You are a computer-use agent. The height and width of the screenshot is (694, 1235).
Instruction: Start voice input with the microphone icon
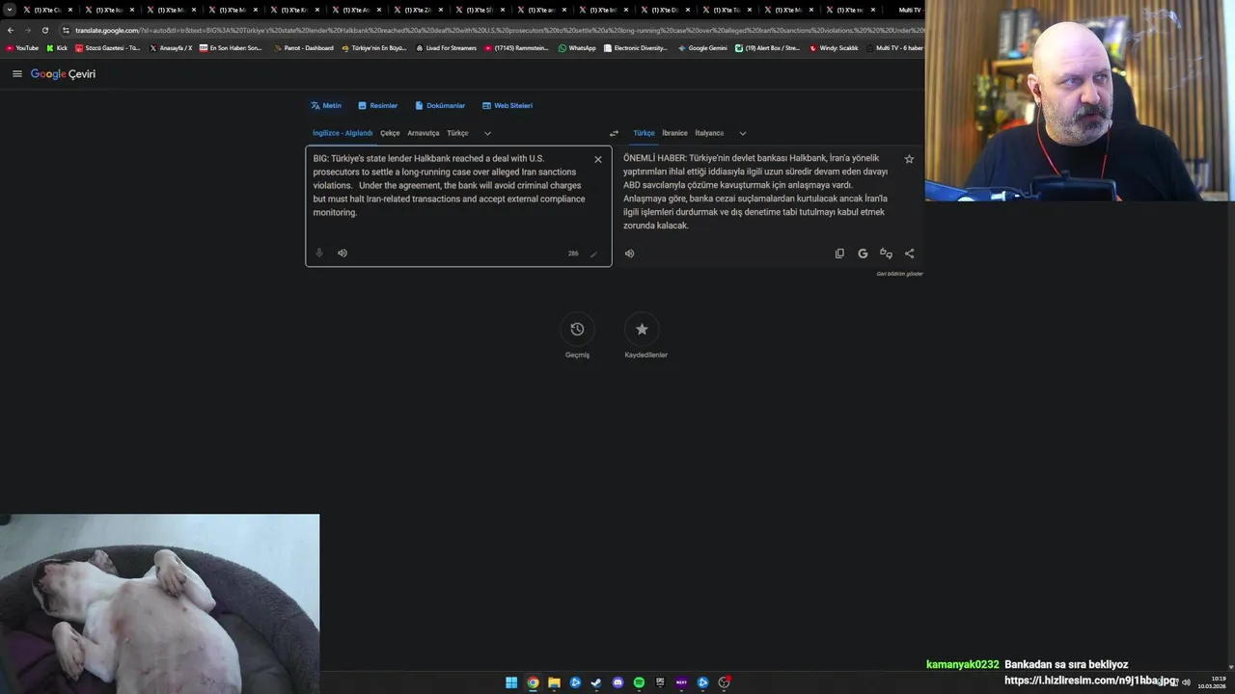319,254
